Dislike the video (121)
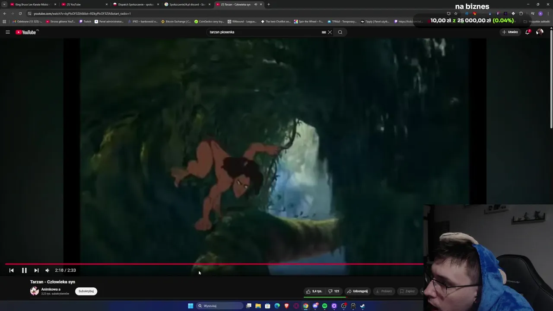Viewport: 553px width, 311px height. (334, 291)
